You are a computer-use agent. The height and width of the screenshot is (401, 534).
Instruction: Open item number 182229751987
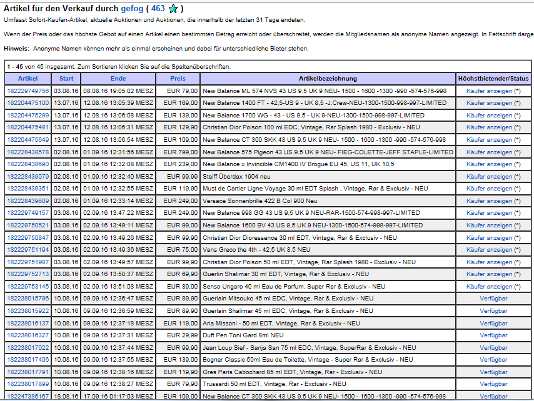(28, 262)
